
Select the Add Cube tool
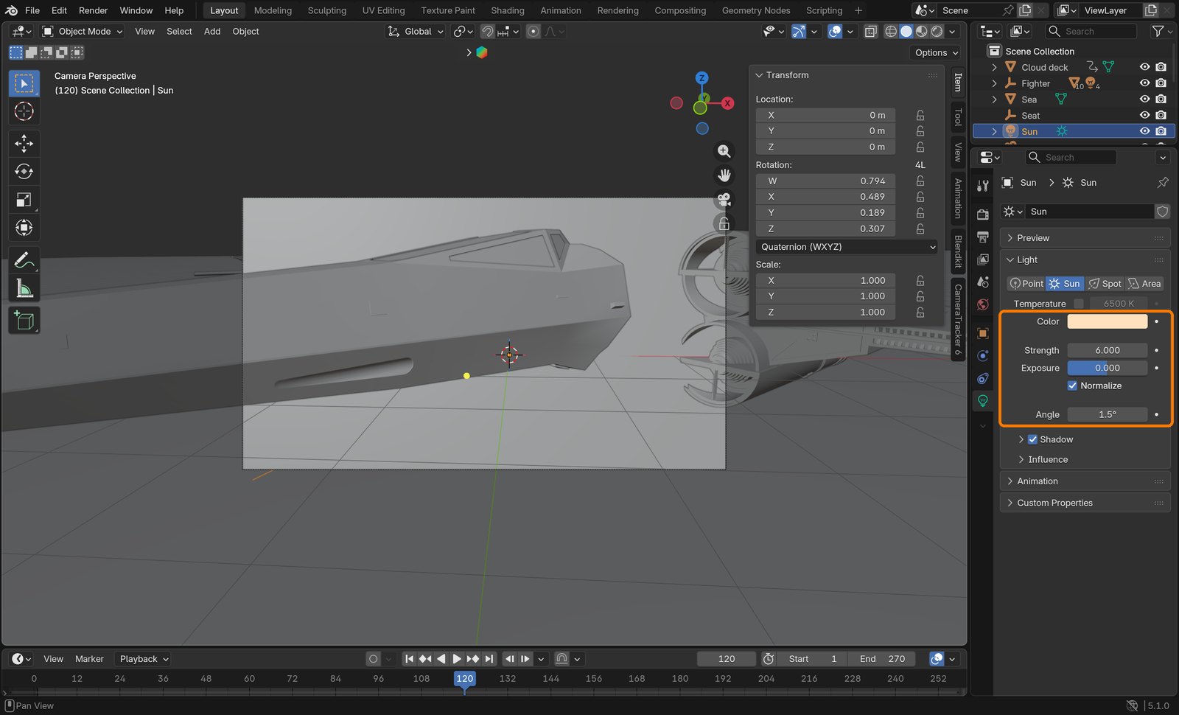(24, 321)
